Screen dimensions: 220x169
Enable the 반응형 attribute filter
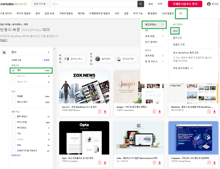pos(13,96)
